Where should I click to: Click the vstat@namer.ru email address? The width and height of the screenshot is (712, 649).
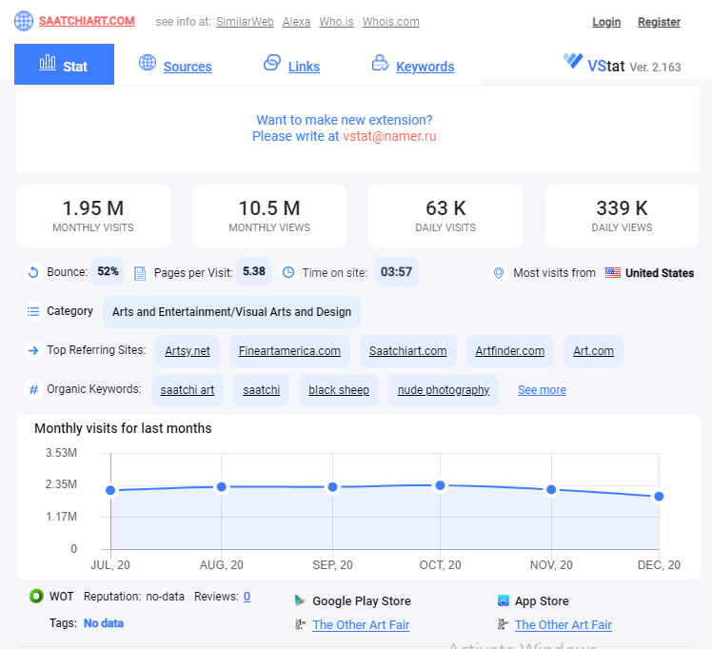(389, 136)
